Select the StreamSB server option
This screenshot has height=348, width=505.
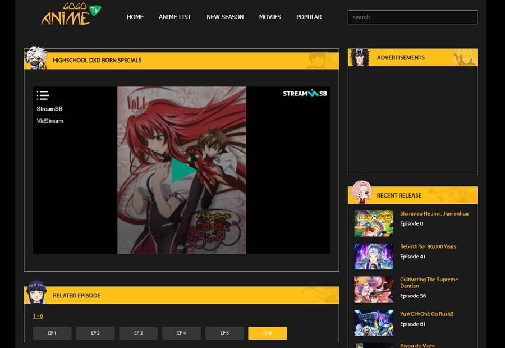[49, 109]
